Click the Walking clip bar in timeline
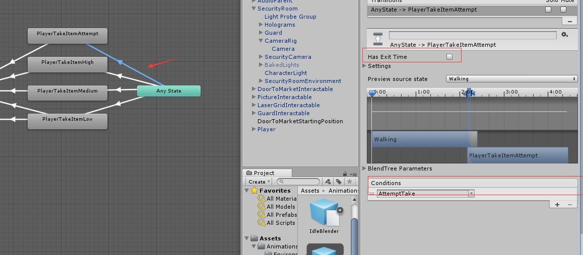The image size is (583, 255). [x=425, y=139]
